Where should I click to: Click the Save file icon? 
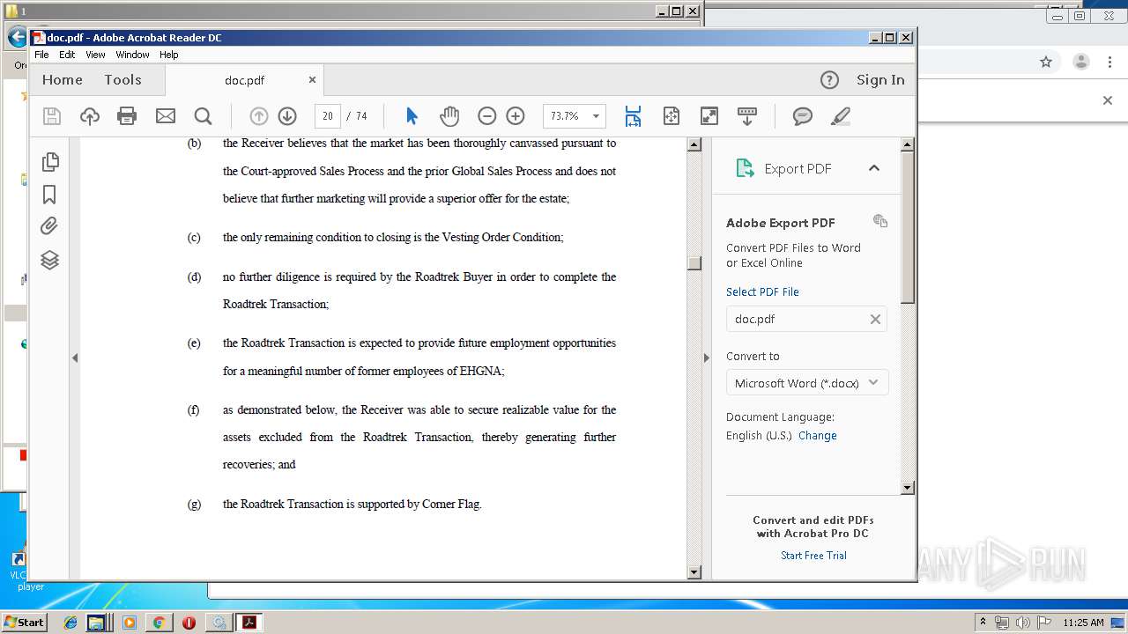click(52, 116)
